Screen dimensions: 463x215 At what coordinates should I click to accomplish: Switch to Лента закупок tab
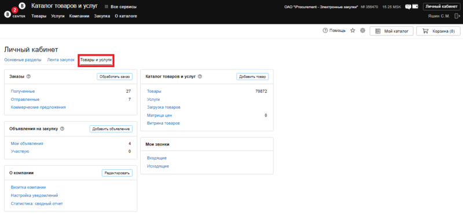pos(61,60)
